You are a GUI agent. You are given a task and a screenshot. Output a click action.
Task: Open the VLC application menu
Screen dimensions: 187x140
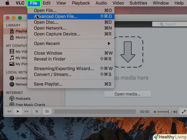(20, 3)
